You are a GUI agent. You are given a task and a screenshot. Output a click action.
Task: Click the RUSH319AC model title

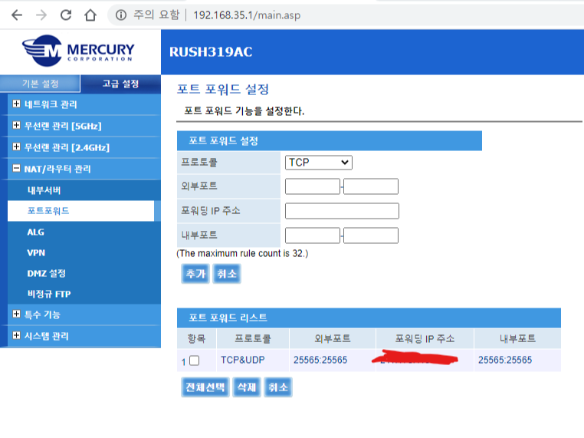click(x=211, y=52)
